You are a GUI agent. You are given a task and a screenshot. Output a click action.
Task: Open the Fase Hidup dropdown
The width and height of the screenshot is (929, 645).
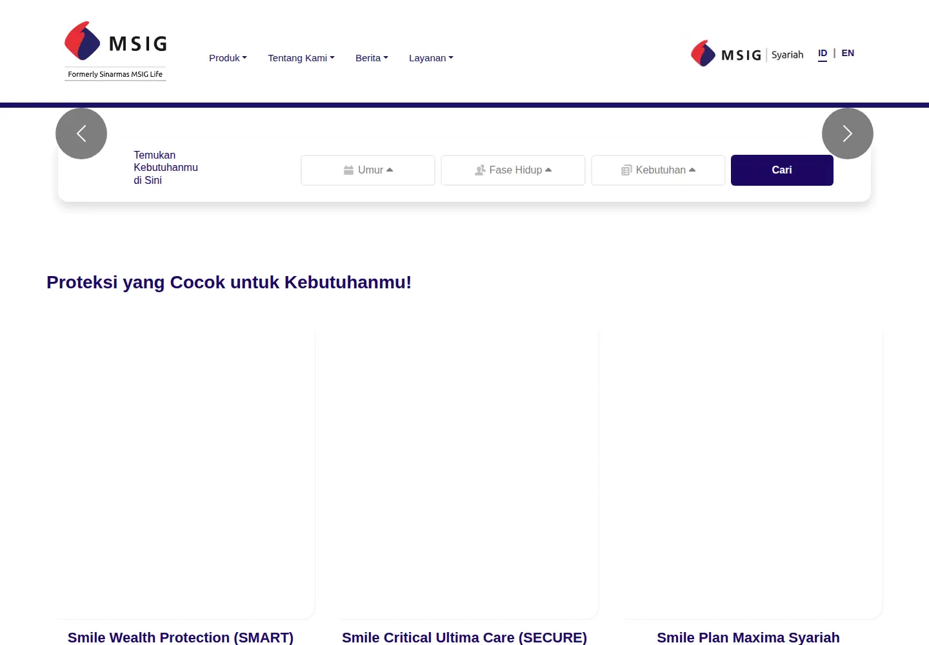tap(513, 170)
